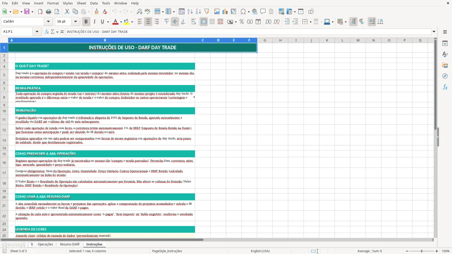Run the Spelling check
The image size is (452, 254).
148,12
